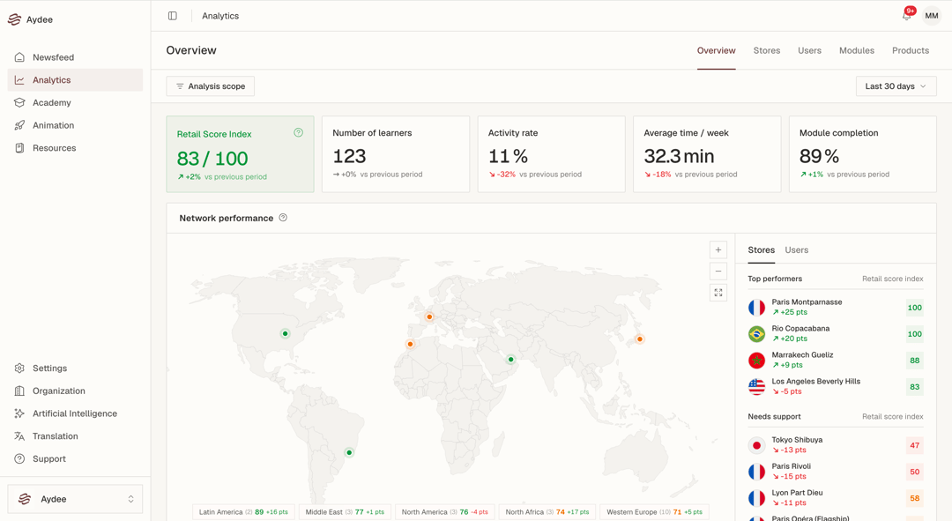This screenshot has width=952, height=521.
Task: Expand the Aydee workspace switcher
Action: click(x=75, y=499)
